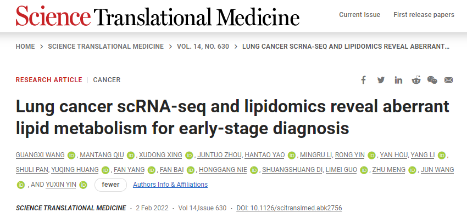Open the DOI 10.1126/scitranslmed.abk2756 link
The image size is (467, 224).
pos(289,208)
